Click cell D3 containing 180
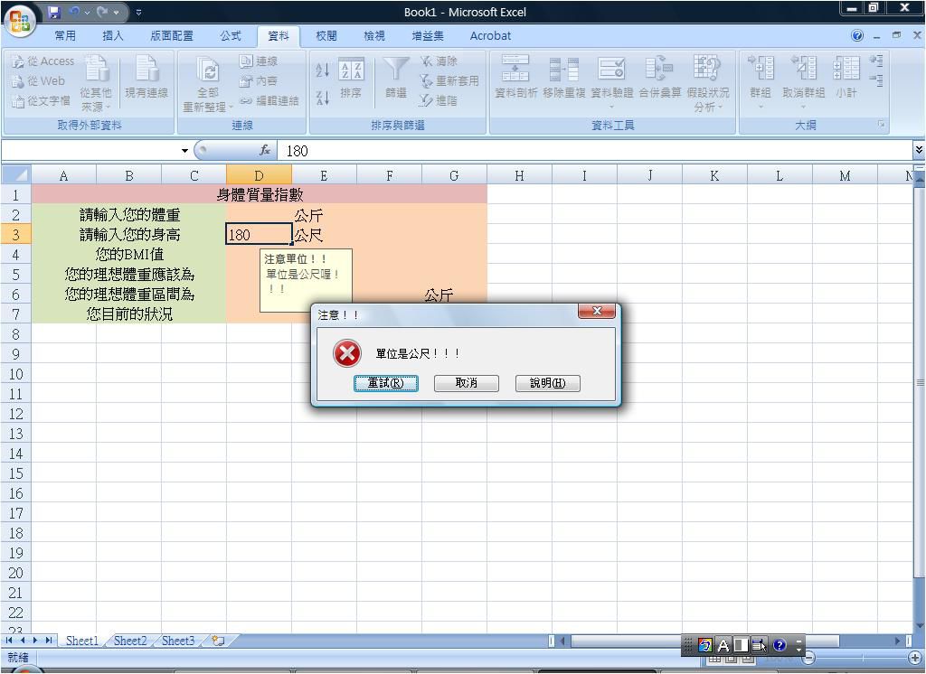The width and height of the screenshot is (926, 674). click(x=259, y=234)
